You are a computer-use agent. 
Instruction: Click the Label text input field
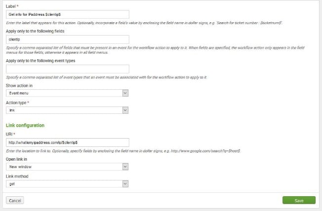pyautogui.click(x=67, y=14)
